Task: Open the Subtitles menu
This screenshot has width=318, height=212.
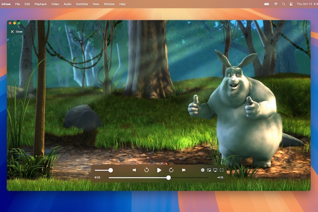Action: [x=82, y=4]
